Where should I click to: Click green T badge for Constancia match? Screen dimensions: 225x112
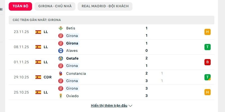[x=208, y=77]
